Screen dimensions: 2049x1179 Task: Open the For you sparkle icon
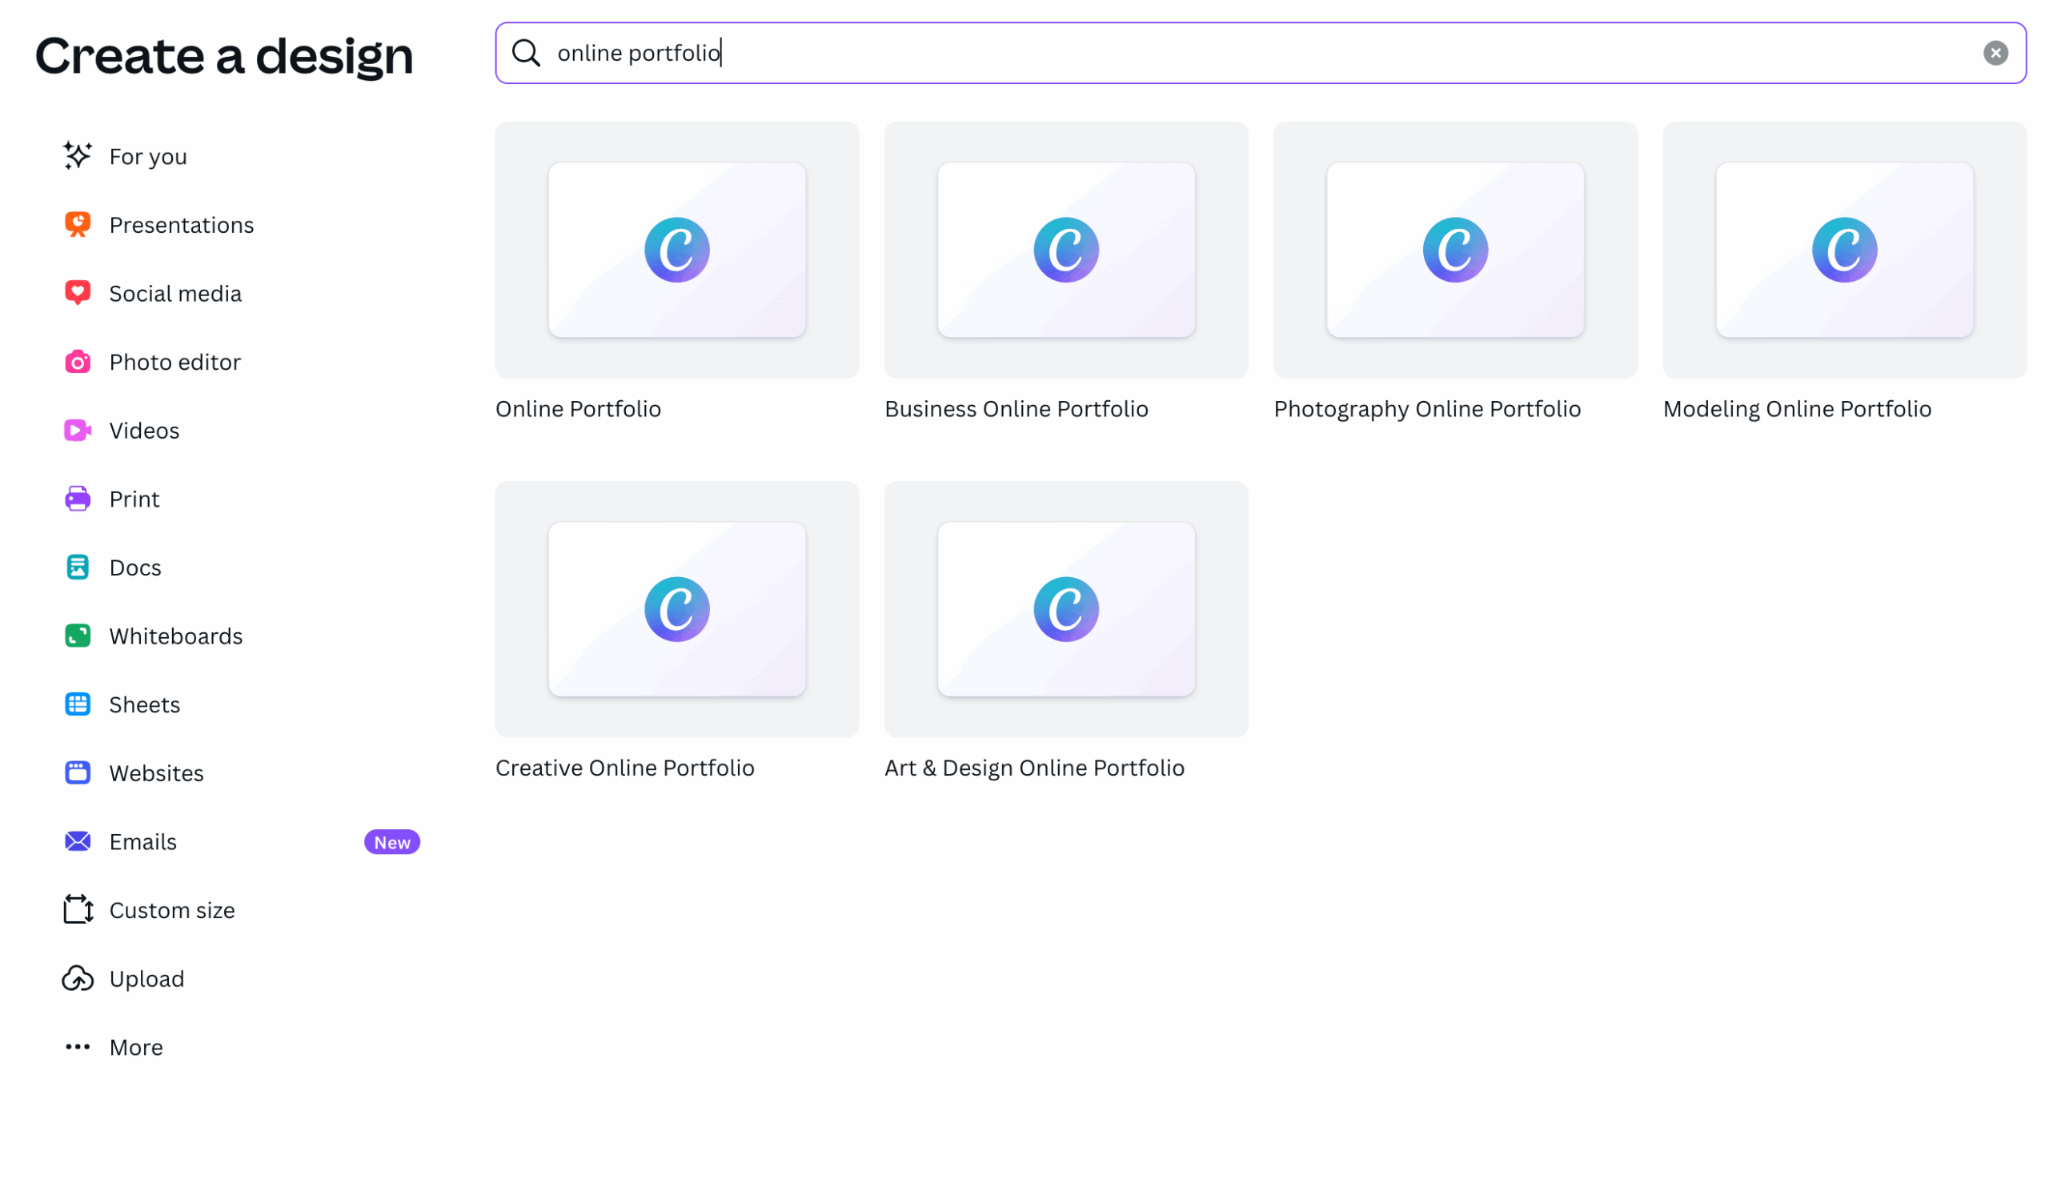(78, 155)
